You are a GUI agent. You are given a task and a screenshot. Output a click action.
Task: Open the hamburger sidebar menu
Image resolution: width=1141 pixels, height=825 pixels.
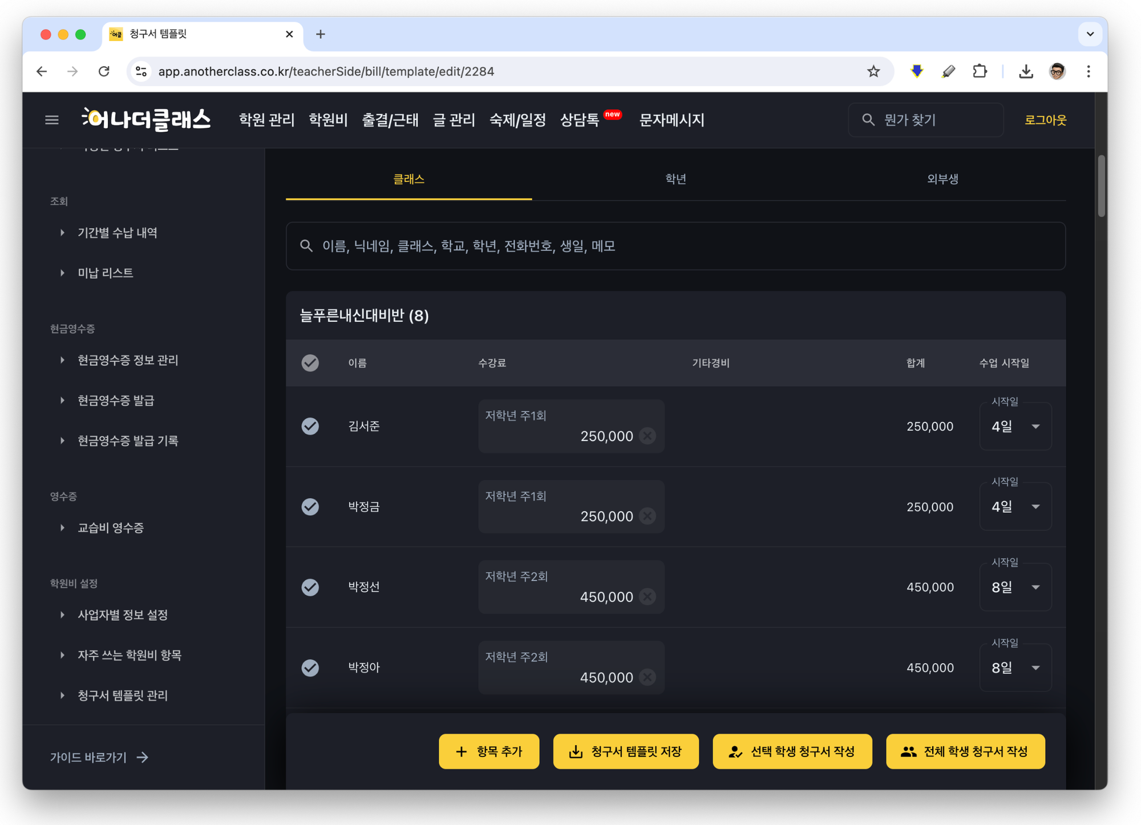coord(52,120)
